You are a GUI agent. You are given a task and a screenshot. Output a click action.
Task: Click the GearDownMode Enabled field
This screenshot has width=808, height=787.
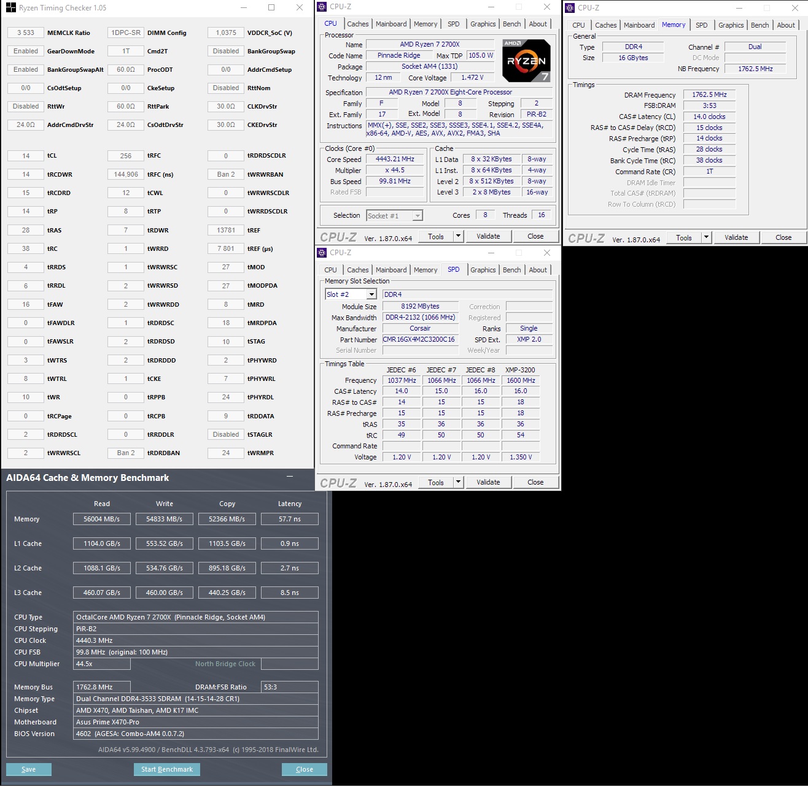(26, 51)
